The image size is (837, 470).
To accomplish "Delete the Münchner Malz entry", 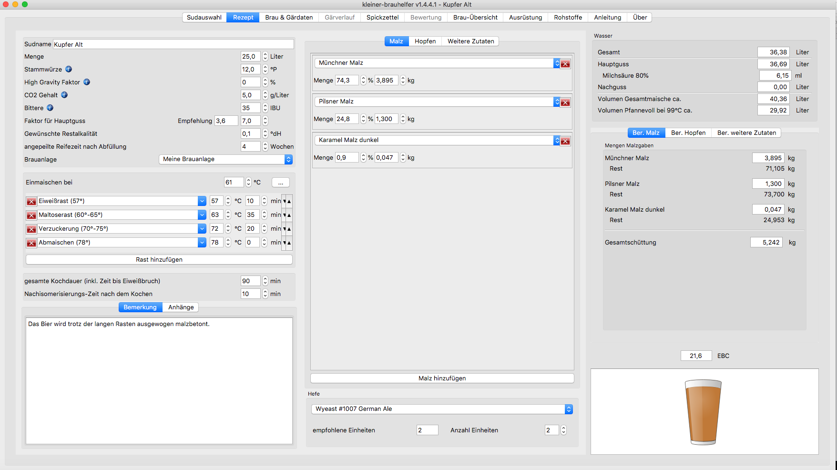I will [x=565, y=64].
